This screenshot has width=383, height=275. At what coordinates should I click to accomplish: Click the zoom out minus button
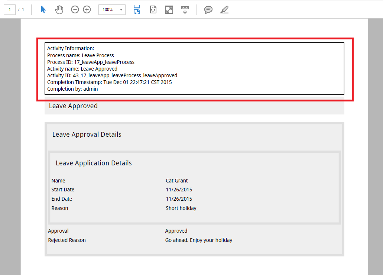(75, 10)
